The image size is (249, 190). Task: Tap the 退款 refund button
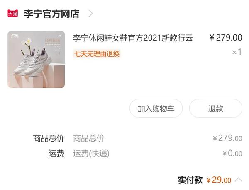pos(216,108)
